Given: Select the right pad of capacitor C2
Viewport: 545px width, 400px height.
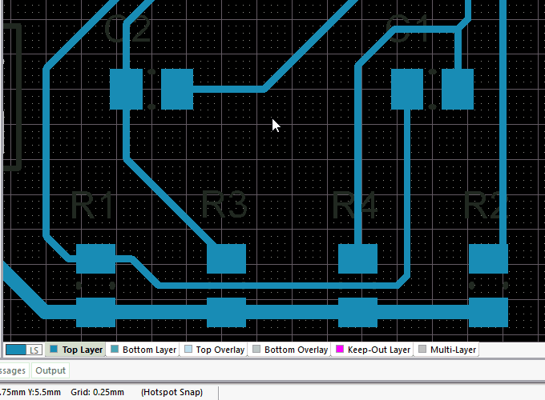Looking at the screenshot, I should tap(177, 89).
